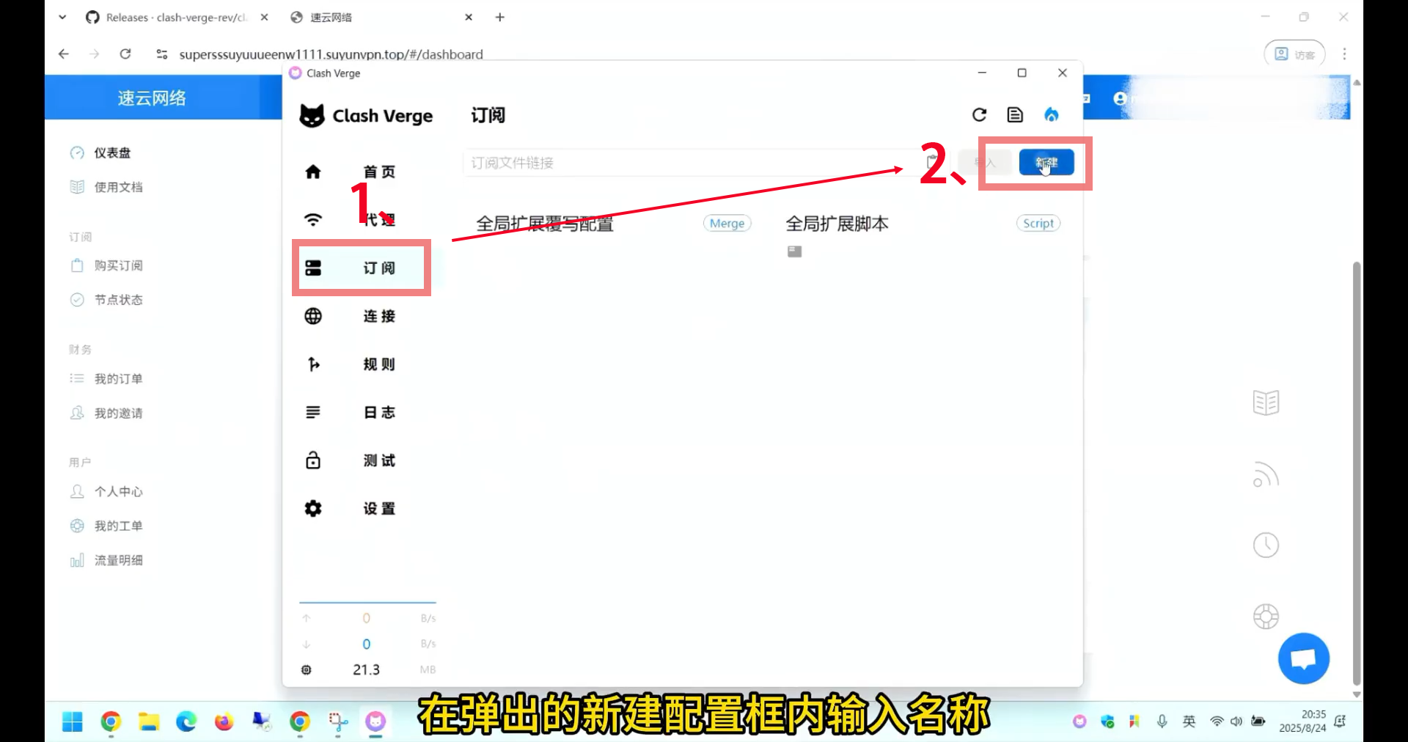Open the runtime config document icon
Viewport: 1408px width, 742px height.
pyautogui.click(x=1015, y=114)
